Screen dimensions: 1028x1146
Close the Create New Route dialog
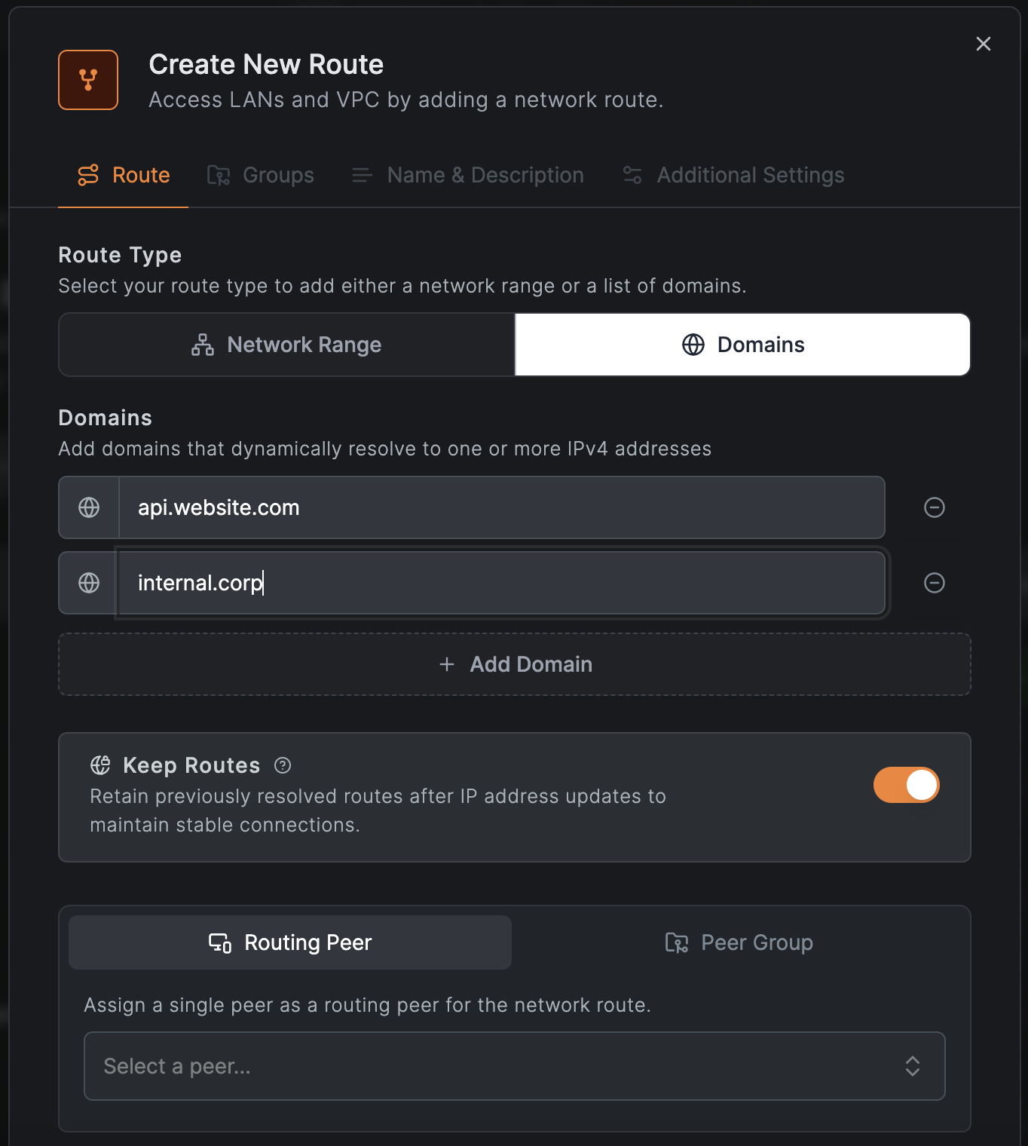[983, 44]
